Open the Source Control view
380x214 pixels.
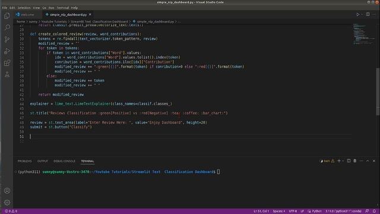tap(7, 39)
